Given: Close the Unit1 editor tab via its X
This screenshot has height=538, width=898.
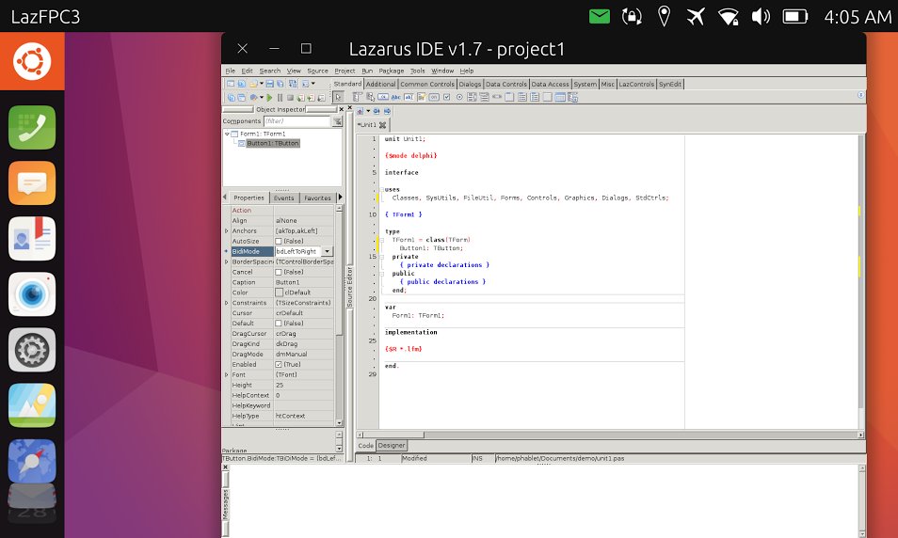Looking at the screenshot, I should click(x=382, y=125).
